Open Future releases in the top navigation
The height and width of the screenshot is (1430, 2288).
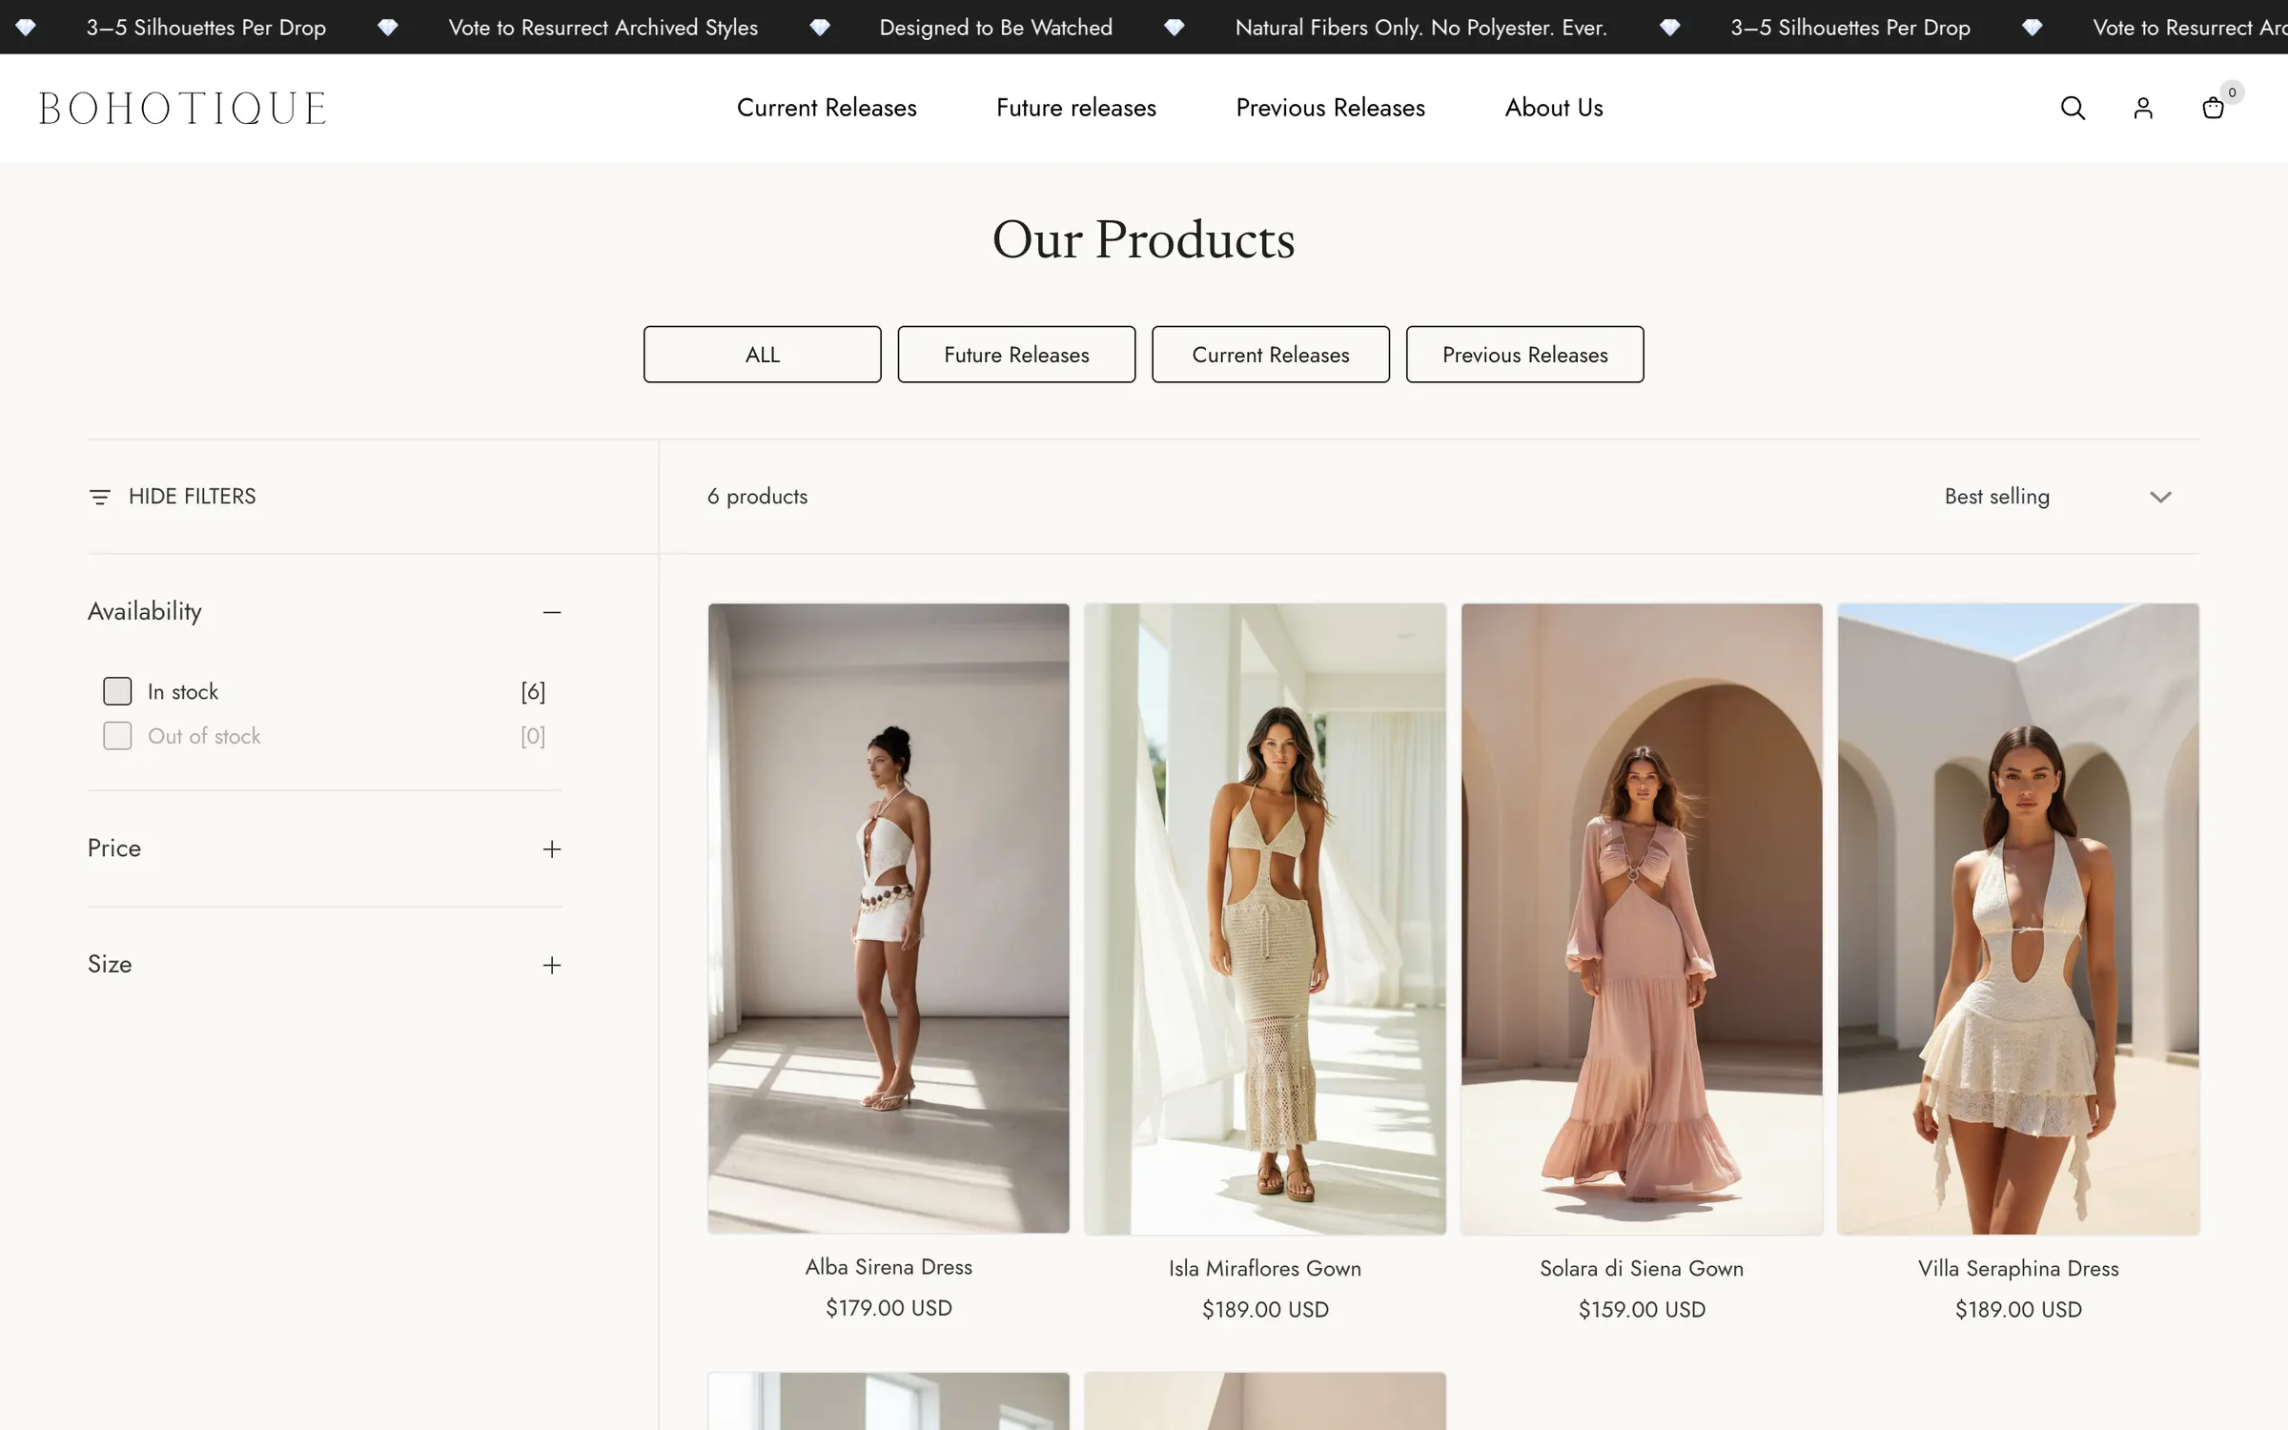(x=1076, y=108)
